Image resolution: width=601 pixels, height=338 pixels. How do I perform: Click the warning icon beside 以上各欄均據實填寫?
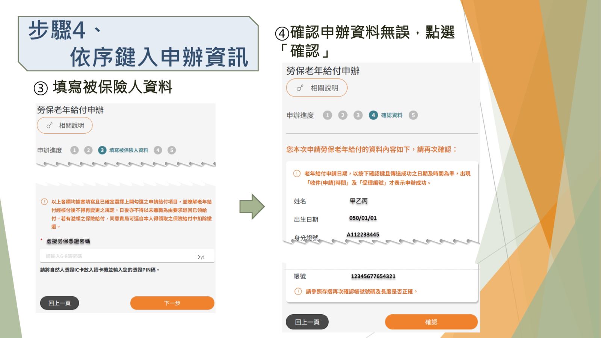point(44,202)
